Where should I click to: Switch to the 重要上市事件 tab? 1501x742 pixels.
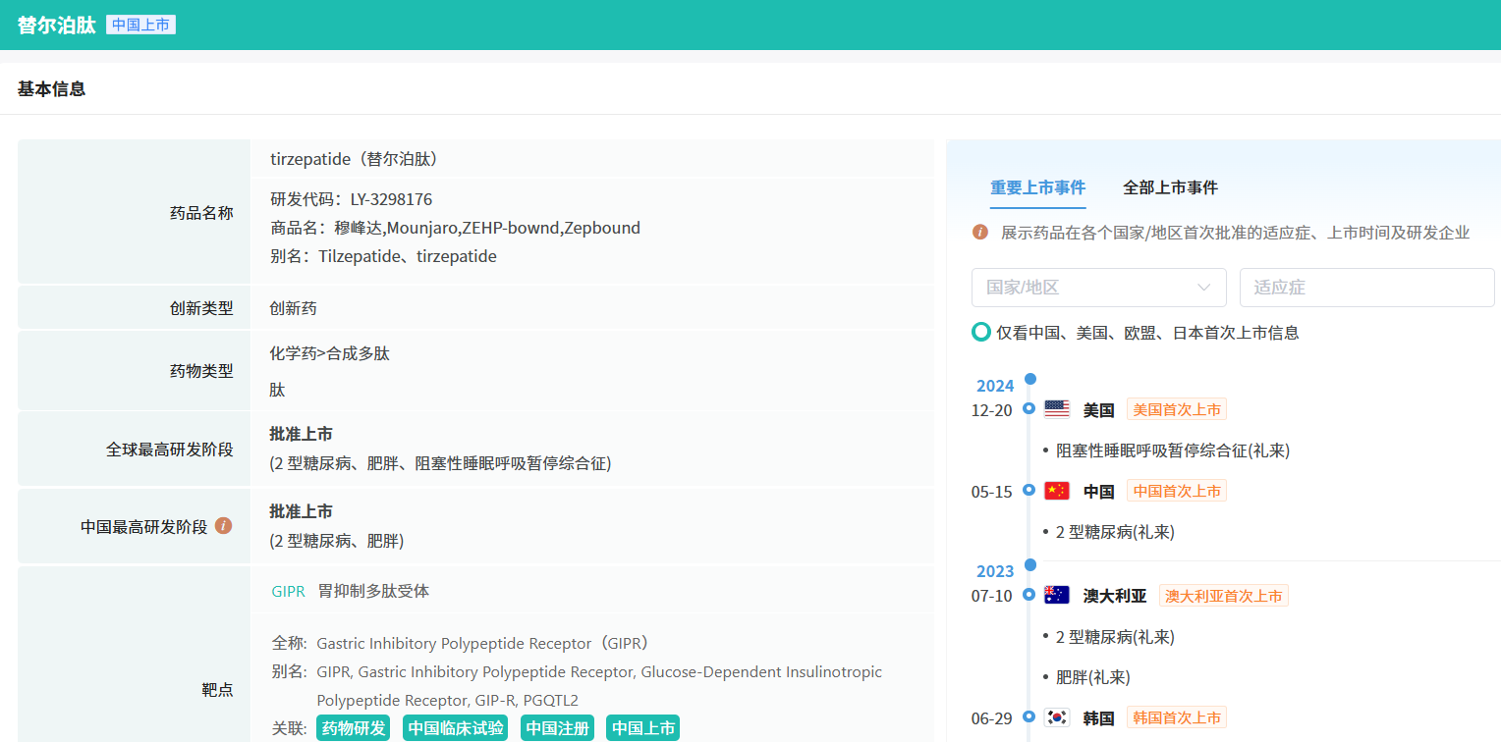click(1037, 187)
